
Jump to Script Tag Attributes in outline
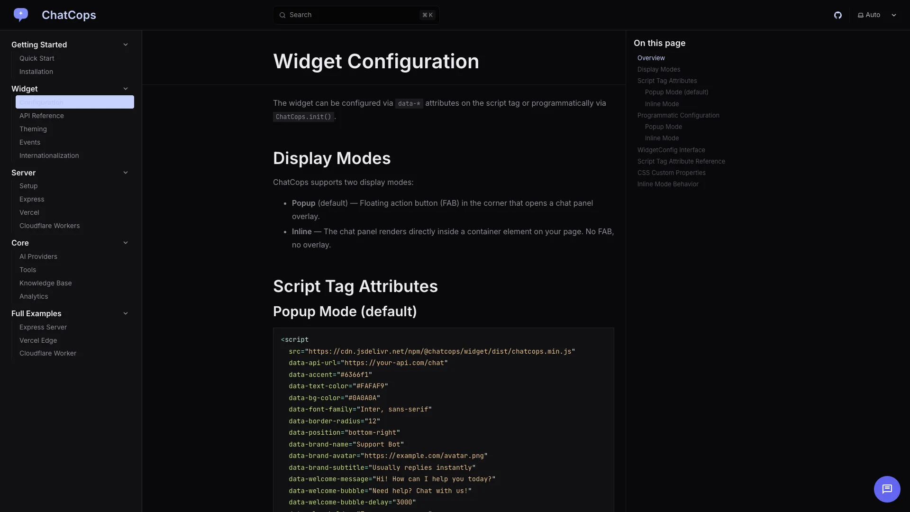pos(667,81)
